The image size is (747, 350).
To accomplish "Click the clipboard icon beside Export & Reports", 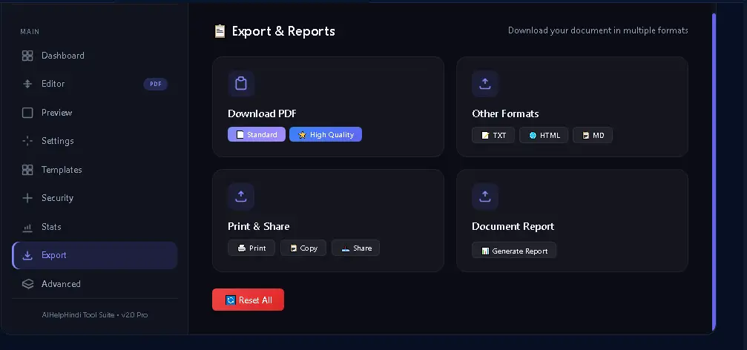I will click(220, 31).
